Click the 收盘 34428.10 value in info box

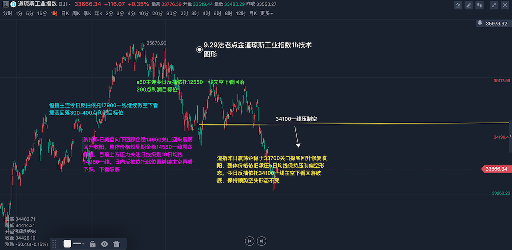pyautogui.click(x=20, y=238)
